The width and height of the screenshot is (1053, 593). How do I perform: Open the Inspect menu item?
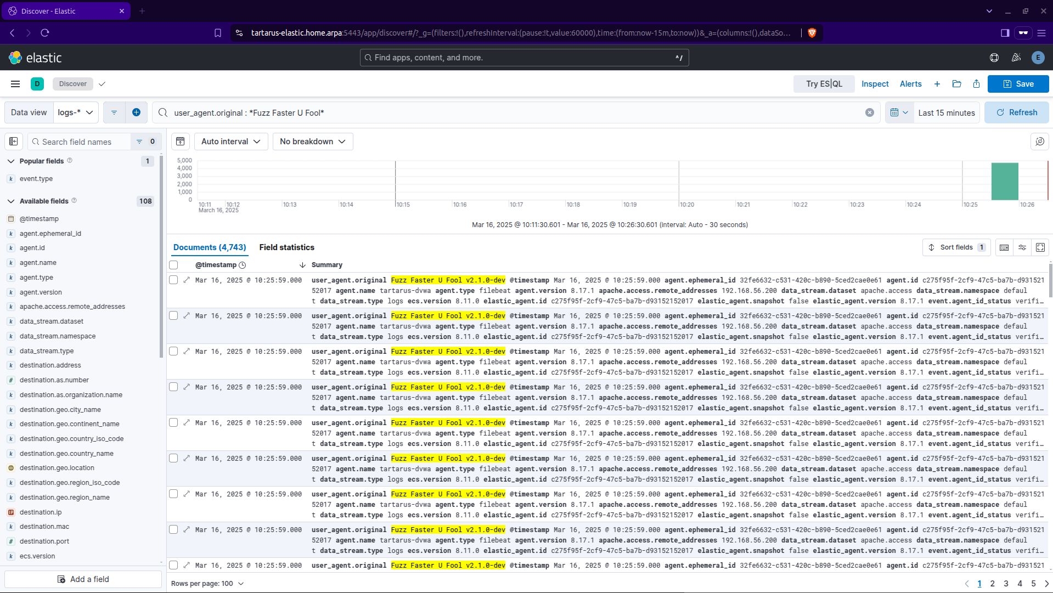click(875, 84)
